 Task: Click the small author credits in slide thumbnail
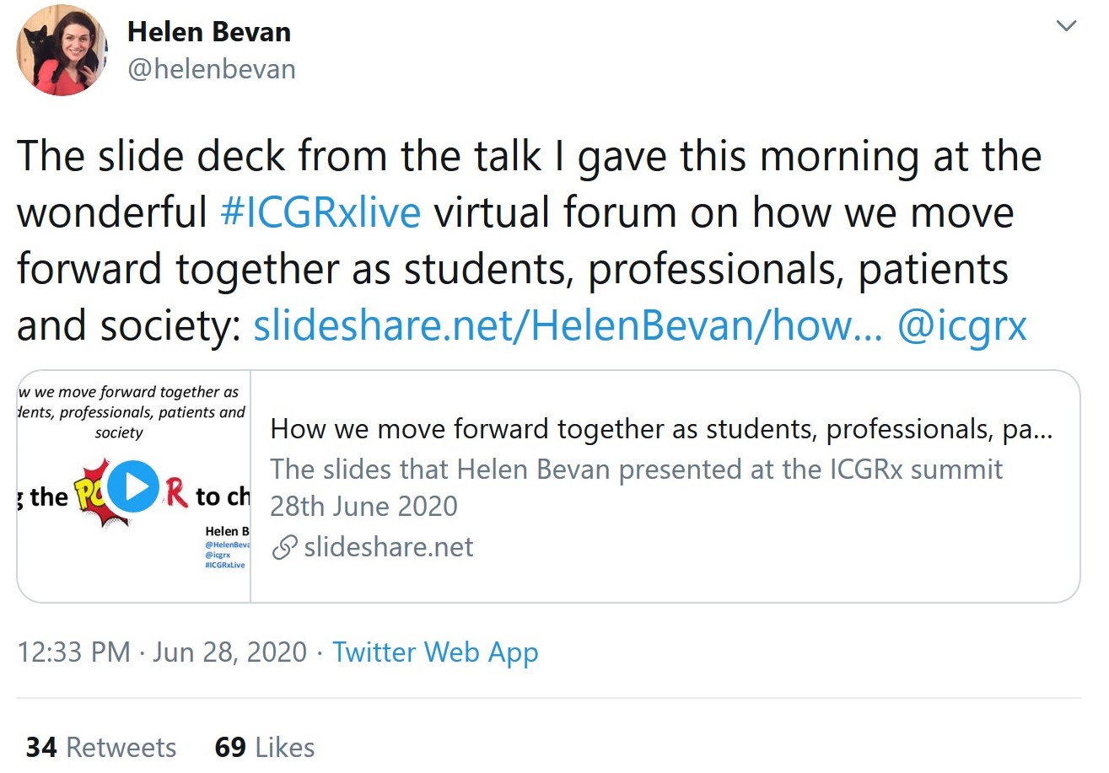(x=228, y=548)
